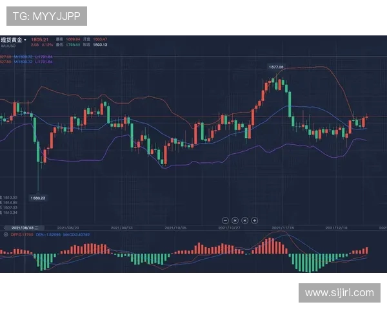Screen dimensions: 387x309
Task: Click the TG: MYYJJPP label
Action: [x=46, y=15]
